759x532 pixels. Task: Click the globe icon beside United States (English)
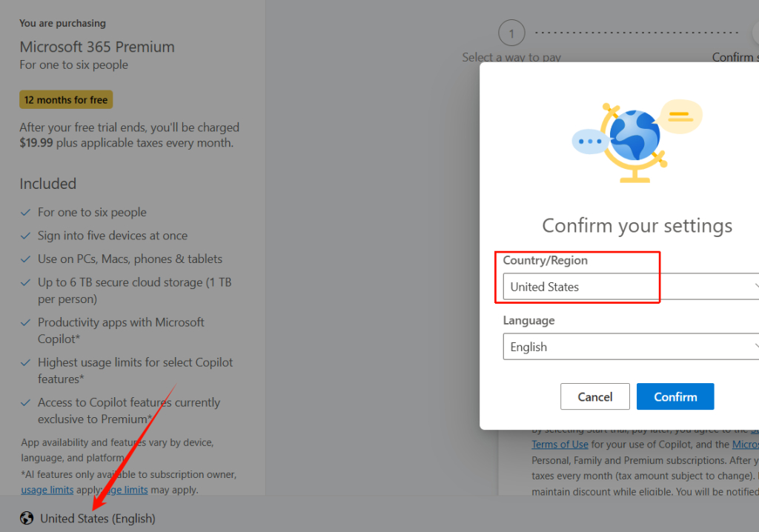coord(27,518)
